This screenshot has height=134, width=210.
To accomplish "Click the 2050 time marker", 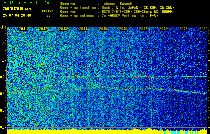I will [203, 29].
